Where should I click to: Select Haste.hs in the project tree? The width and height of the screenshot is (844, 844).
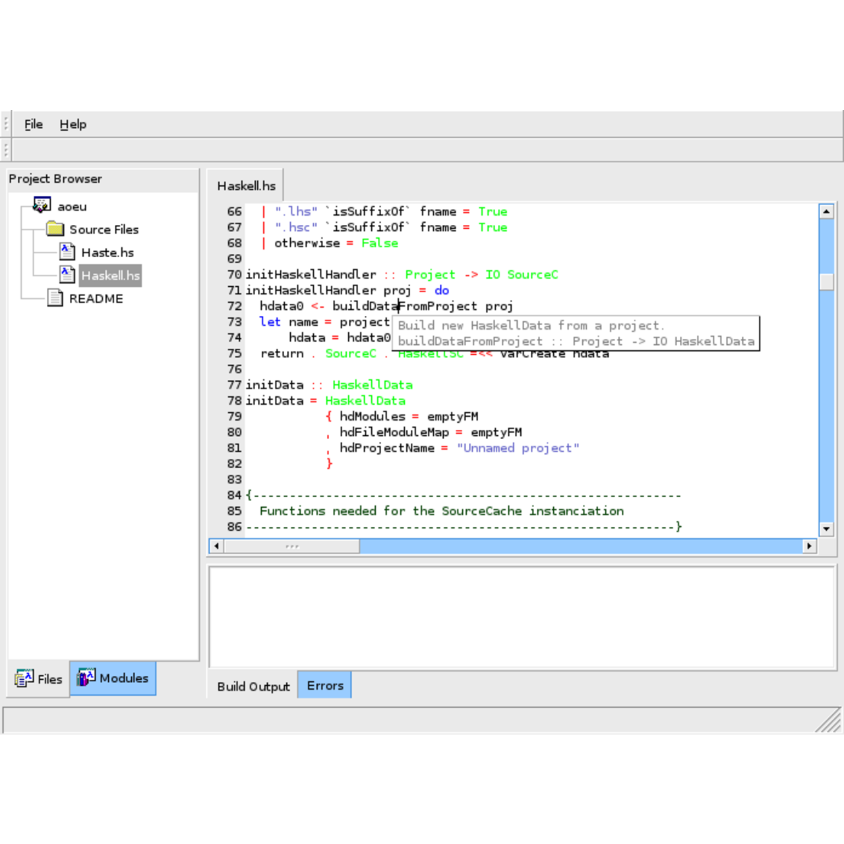click(x=107, y=252)
